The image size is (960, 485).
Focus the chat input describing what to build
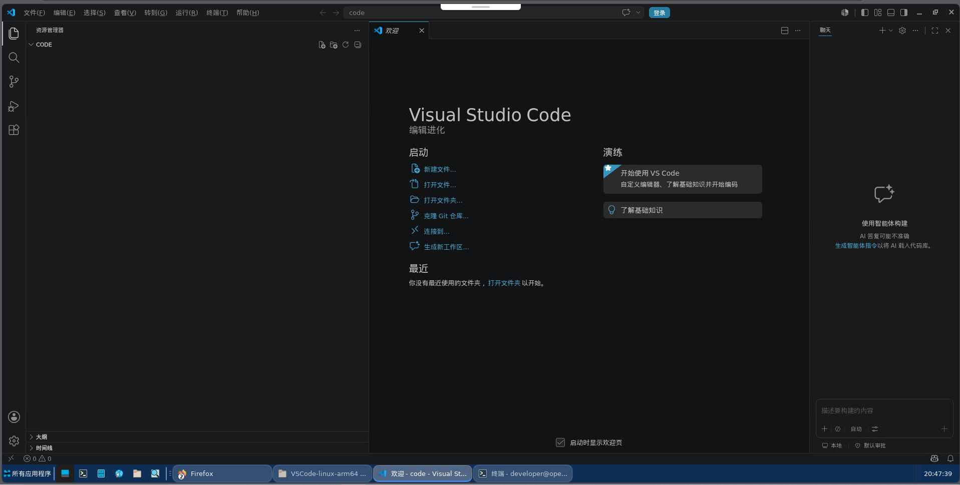pyautogui.click(x=884, y=411)
